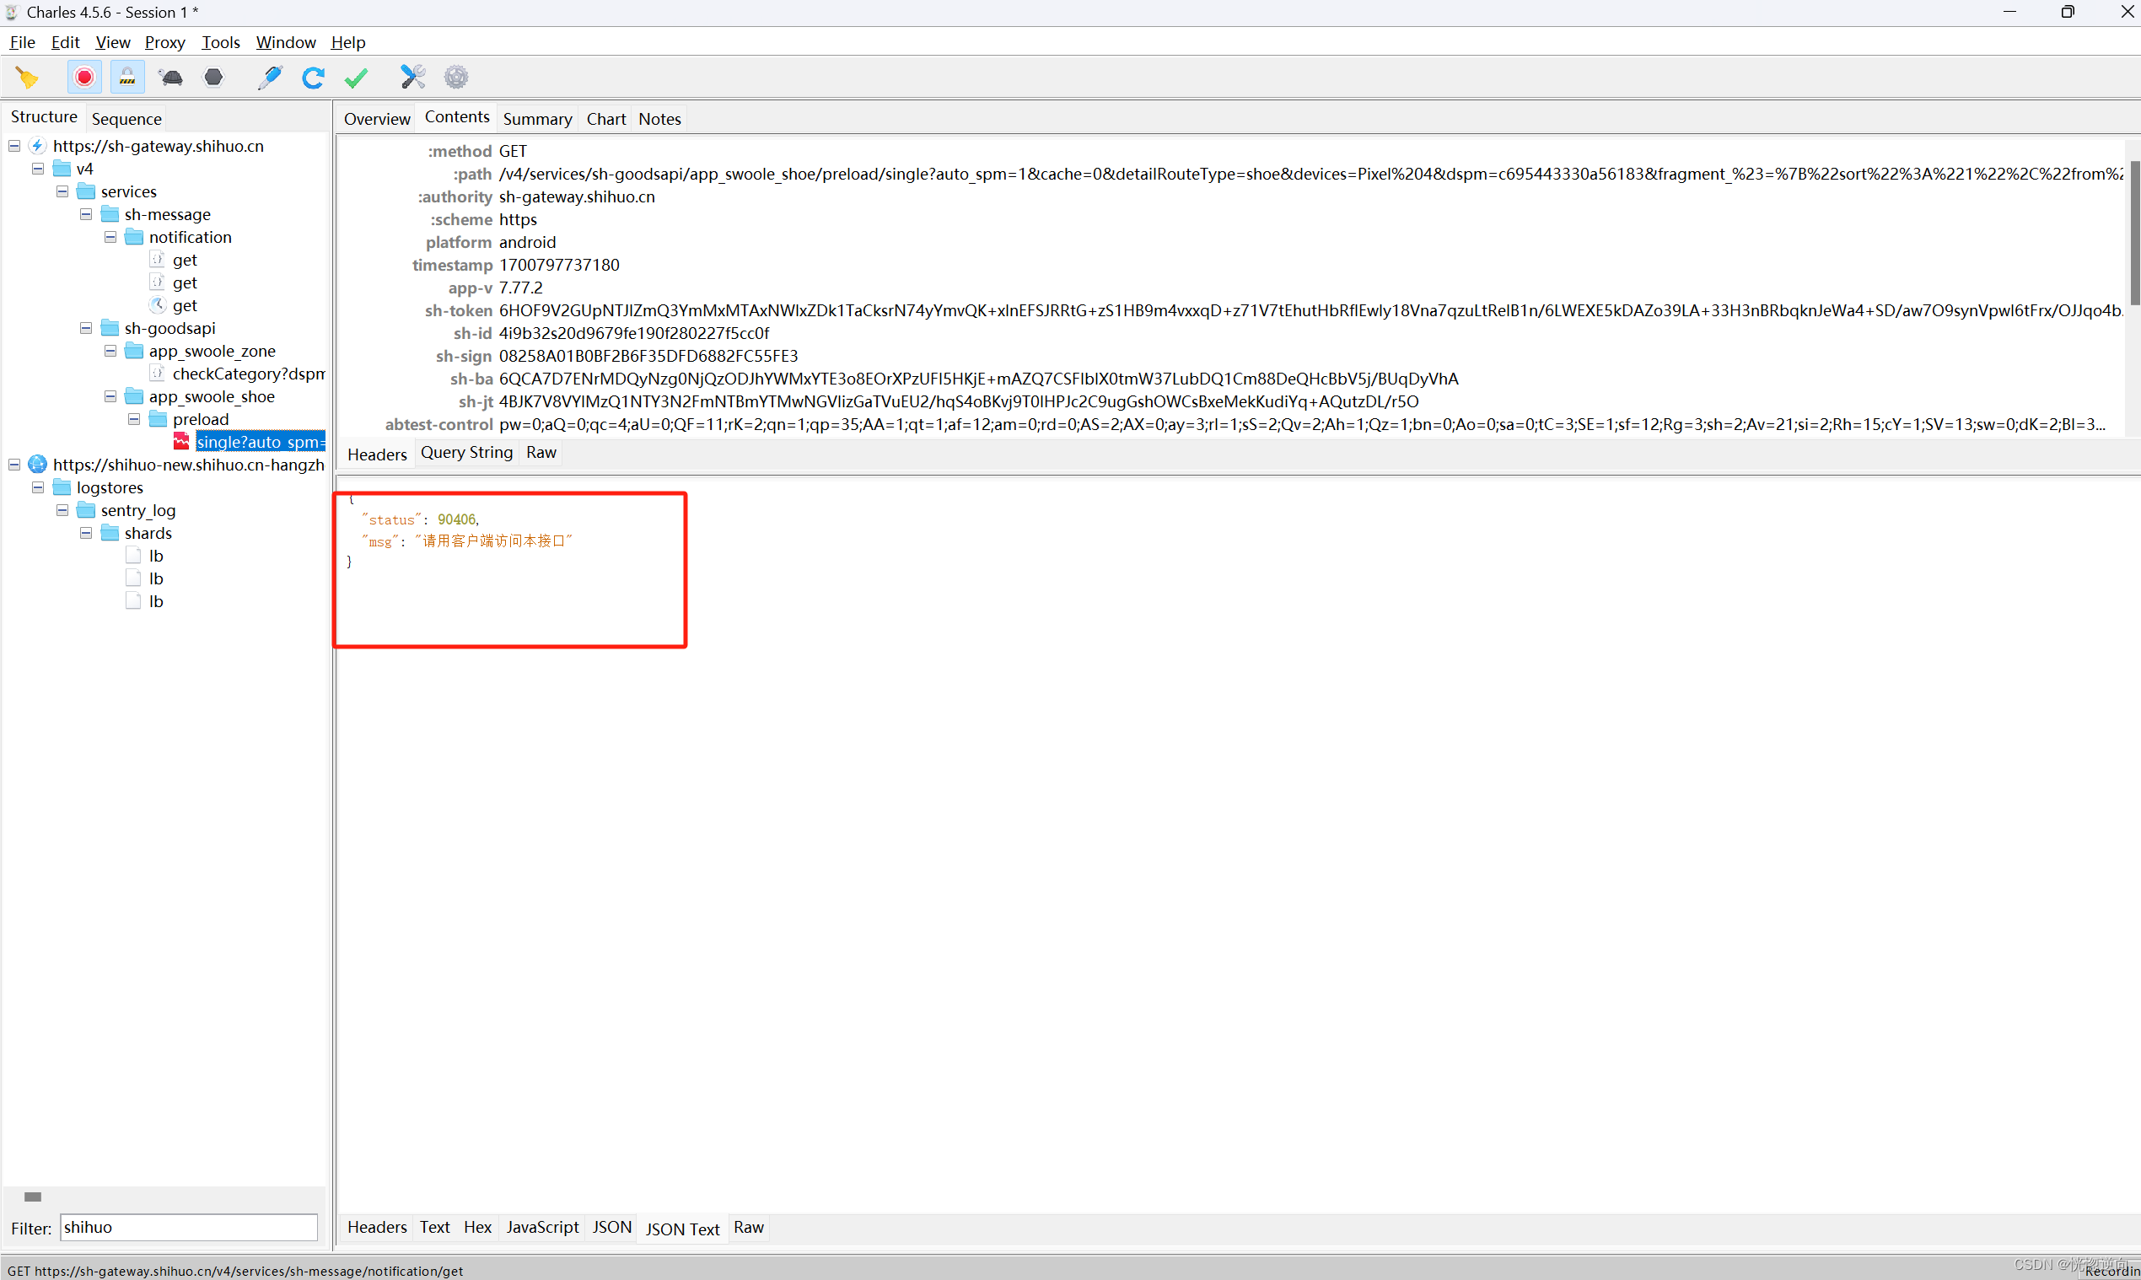Click the request headers vertical scrollbar
This screenshot has width=2141, height=1280.
point(2134,233)
